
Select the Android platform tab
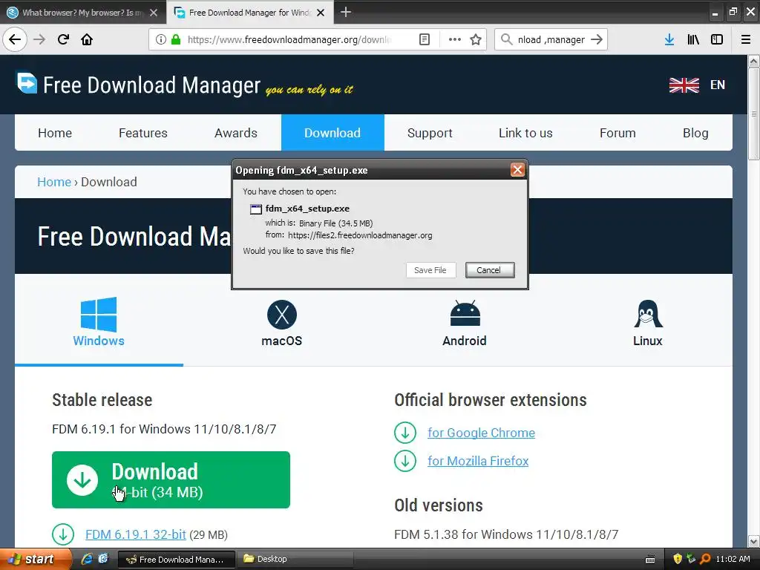point(465,324)
